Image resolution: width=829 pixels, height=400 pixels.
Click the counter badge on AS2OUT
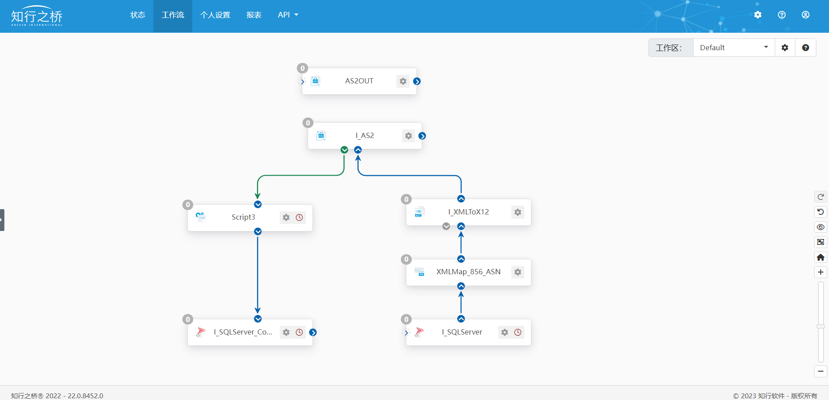tap(302, 68)
